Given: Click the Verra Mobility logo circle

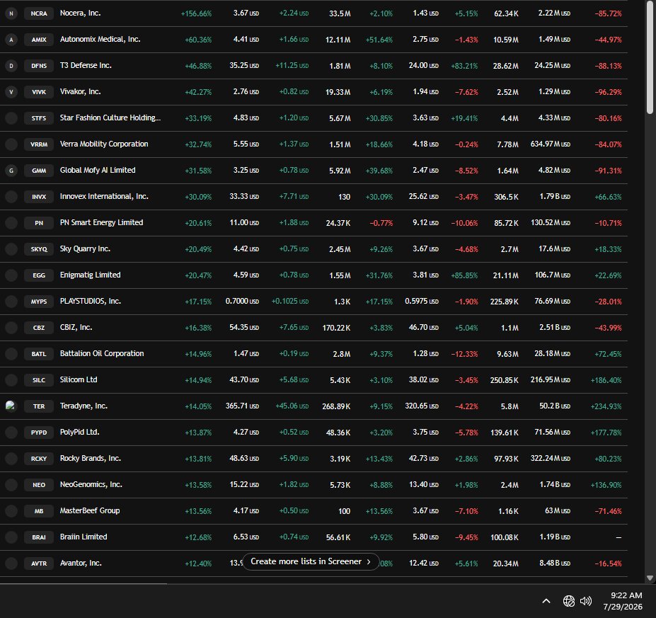Looking at the screenshot, I should click(x=11, y=144).
